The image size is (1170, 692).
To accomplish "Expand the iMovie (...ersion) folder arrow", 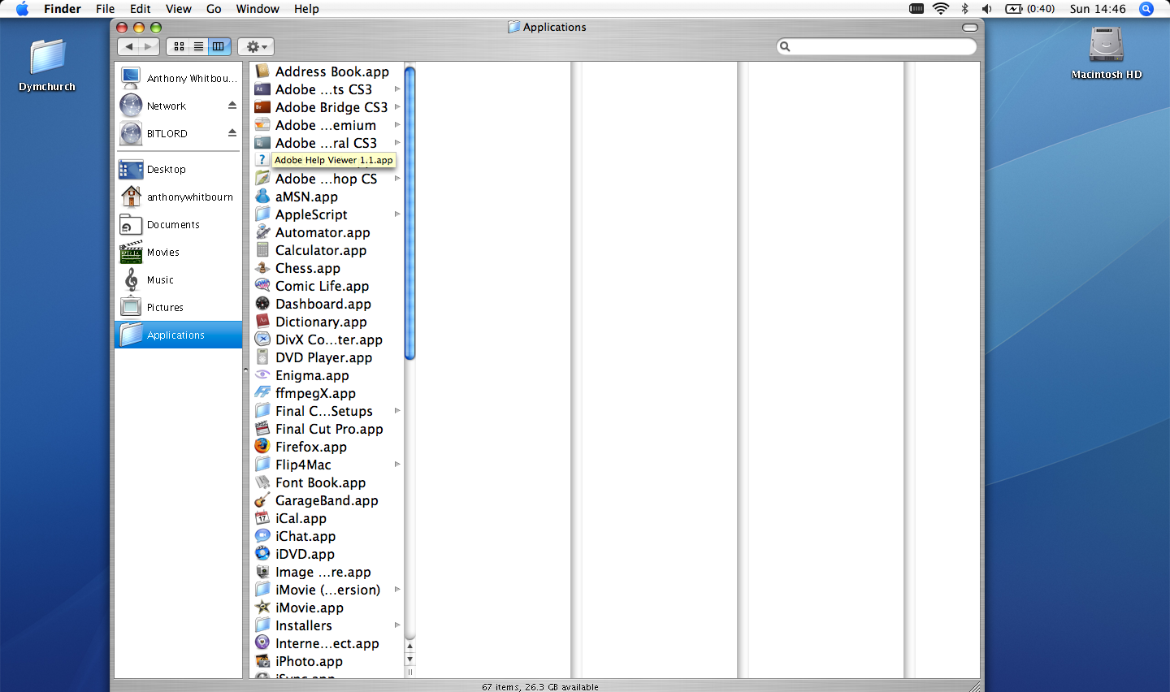I will [397, 590].
